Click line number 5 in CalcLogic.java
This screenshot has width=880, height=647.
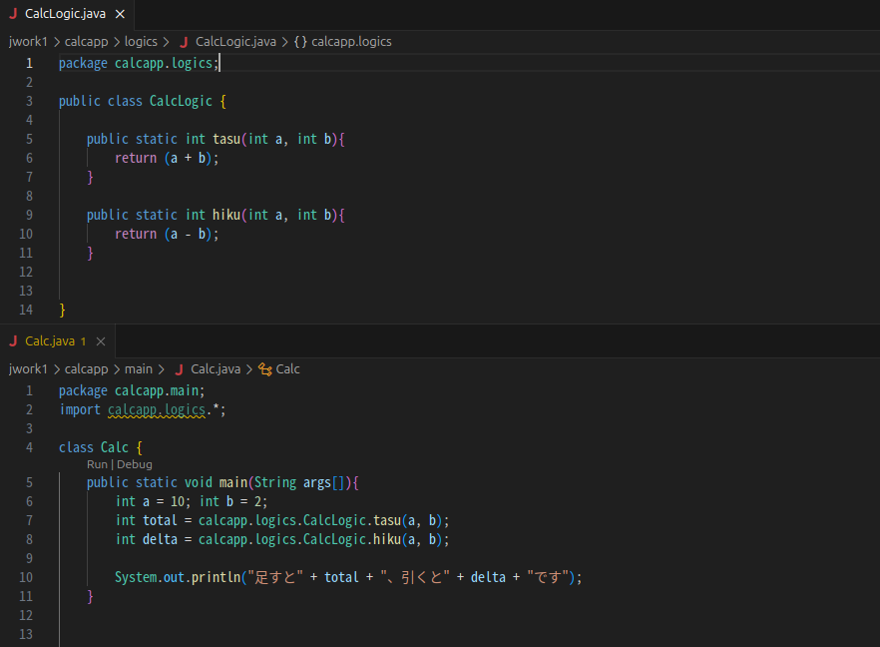point(29,140)
